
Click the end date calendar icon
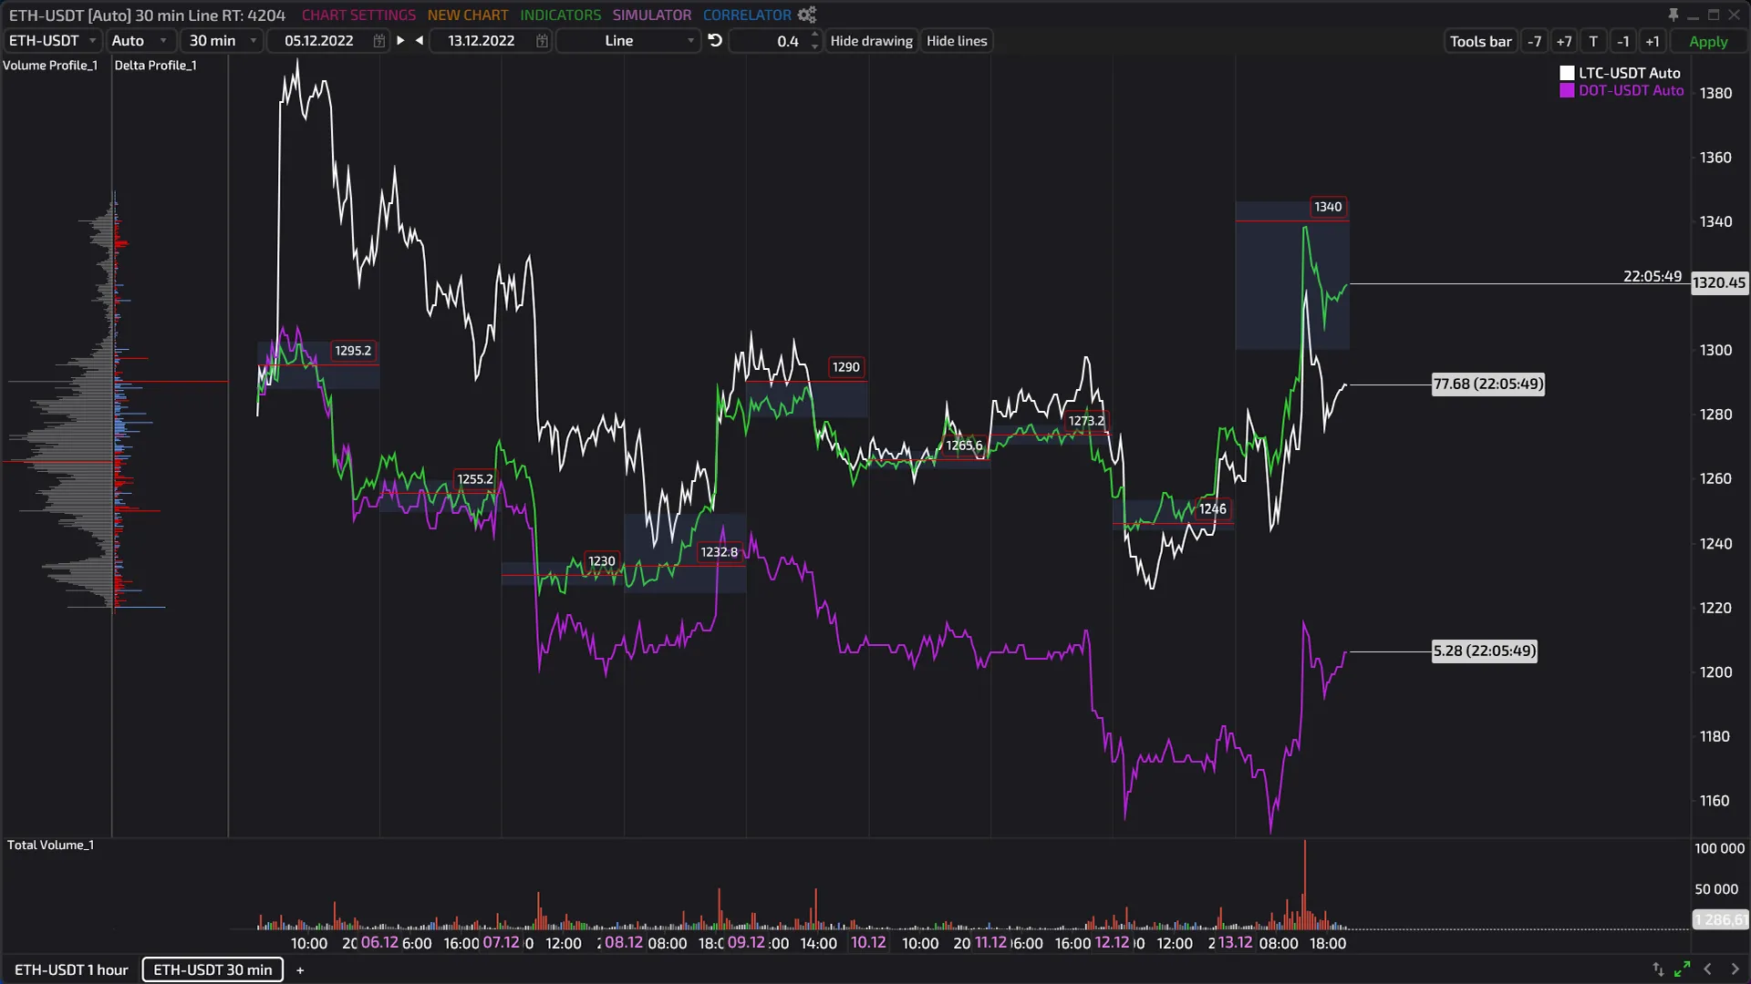[x=542, y=41]
